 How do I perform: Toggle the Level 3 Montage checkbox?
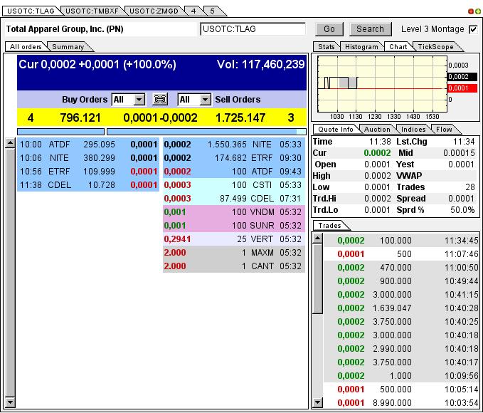click(x=473, y=29)
